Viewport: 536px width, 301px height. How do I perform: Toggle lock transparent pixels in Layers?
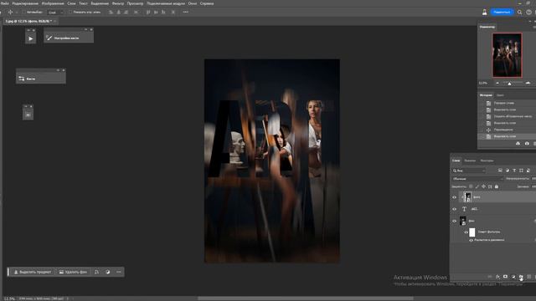pos(471,186)
